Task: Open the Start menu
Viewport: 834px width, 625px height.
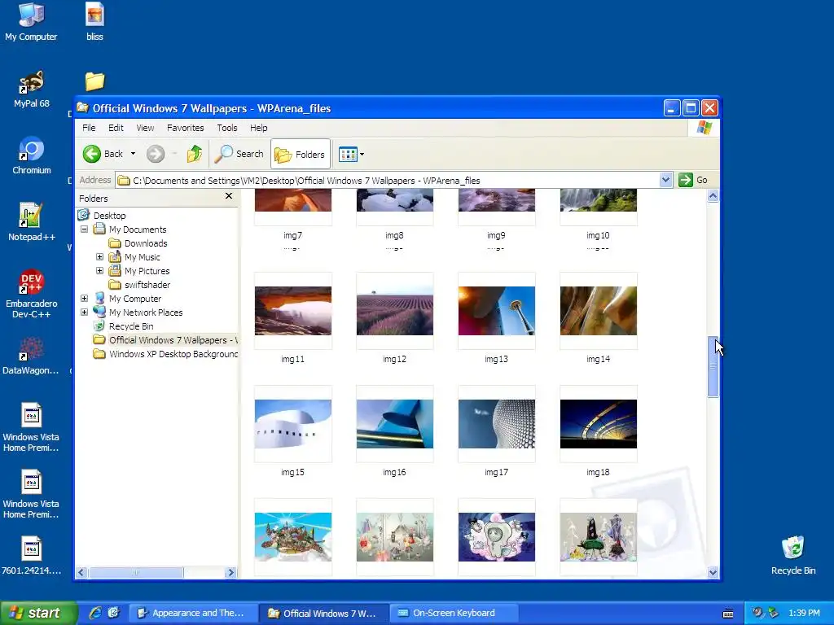Action: (37, 613)
